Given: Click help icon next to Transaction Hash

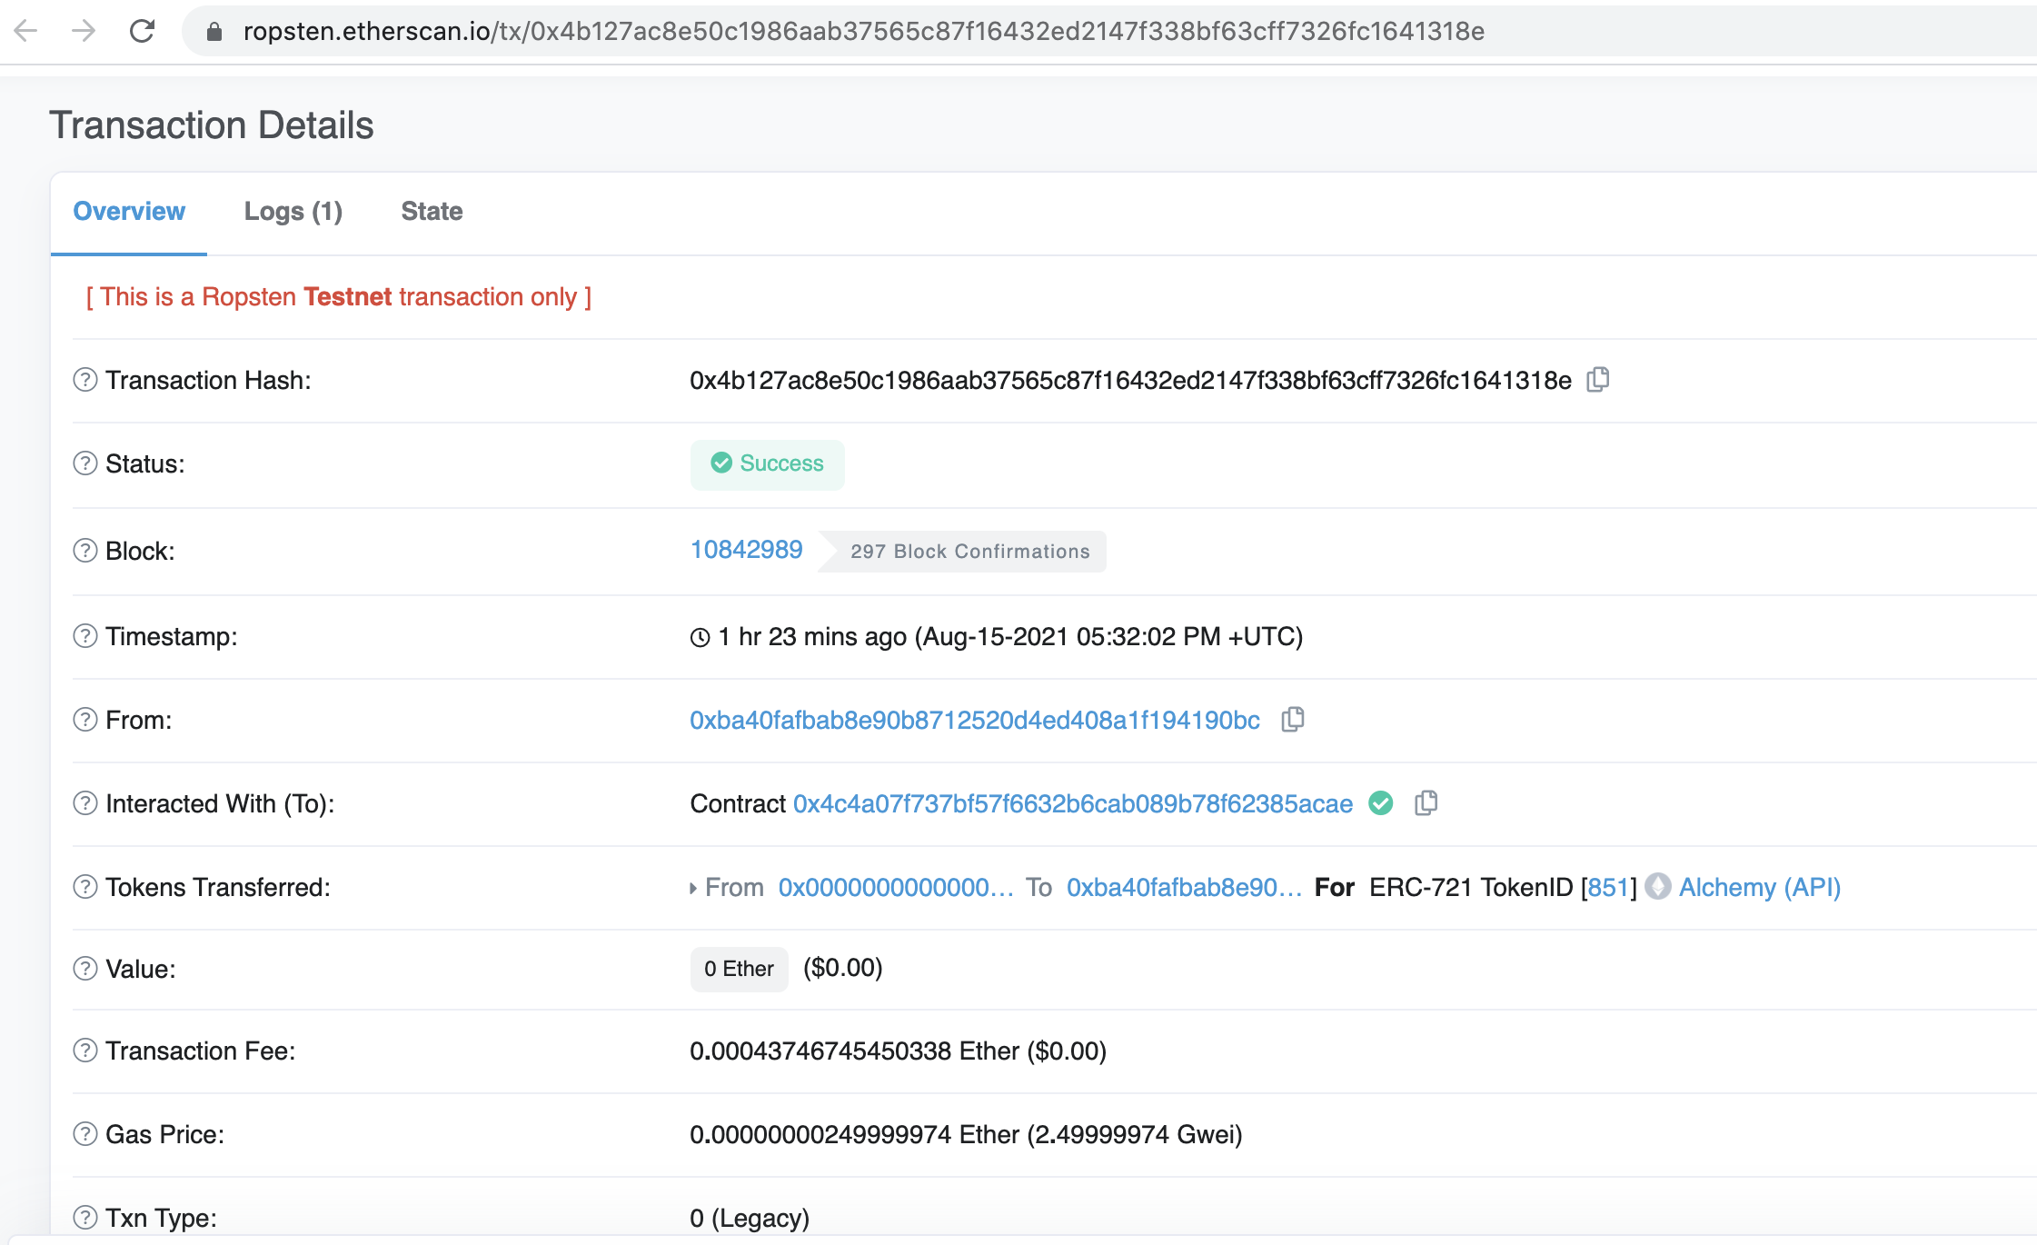Looking at the screenshot, I should (x=85, y=380).
